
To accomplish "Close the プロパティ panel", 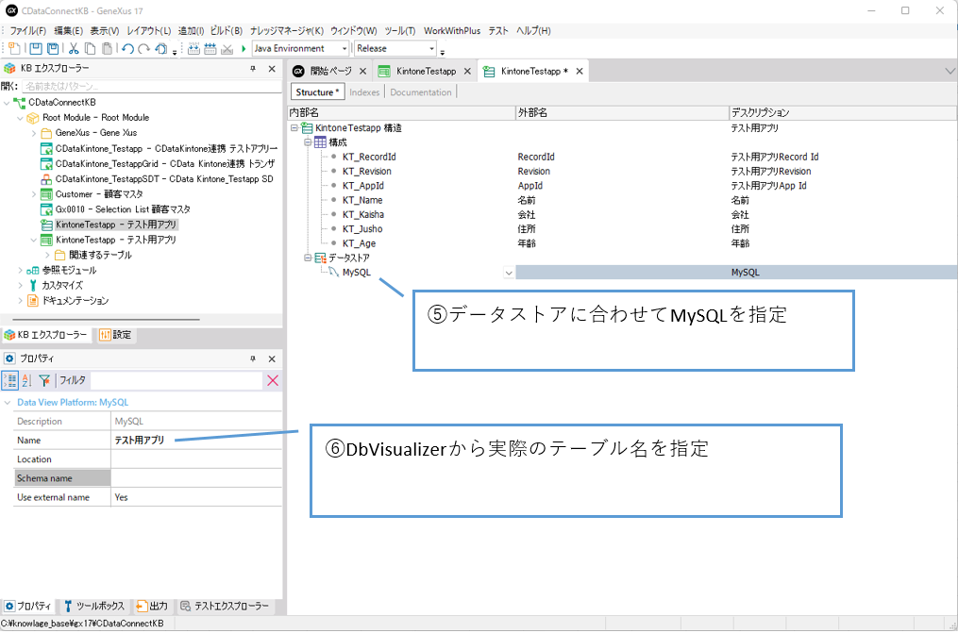I will point(272,358).
